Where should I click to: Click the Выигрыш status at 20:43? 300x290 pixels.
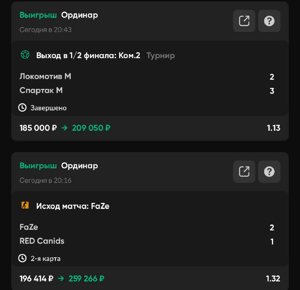pyautogui.click(x=38, y=15)
